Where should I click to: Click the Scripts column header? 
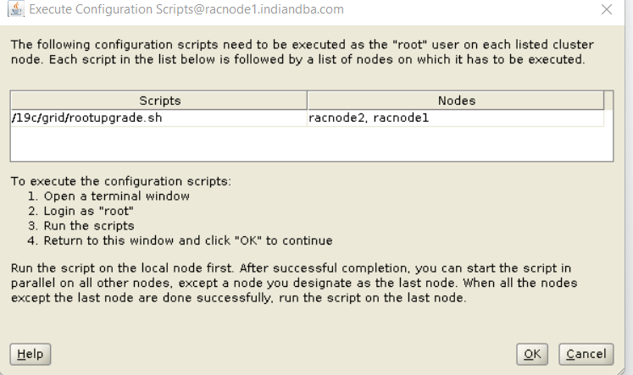159,101
